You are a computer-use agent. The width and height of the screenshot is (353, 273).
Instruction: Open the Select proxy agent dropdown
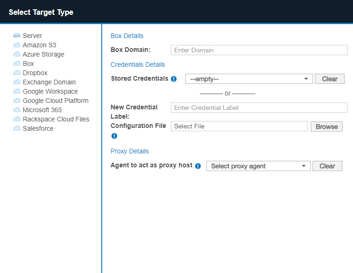point(258,166)
